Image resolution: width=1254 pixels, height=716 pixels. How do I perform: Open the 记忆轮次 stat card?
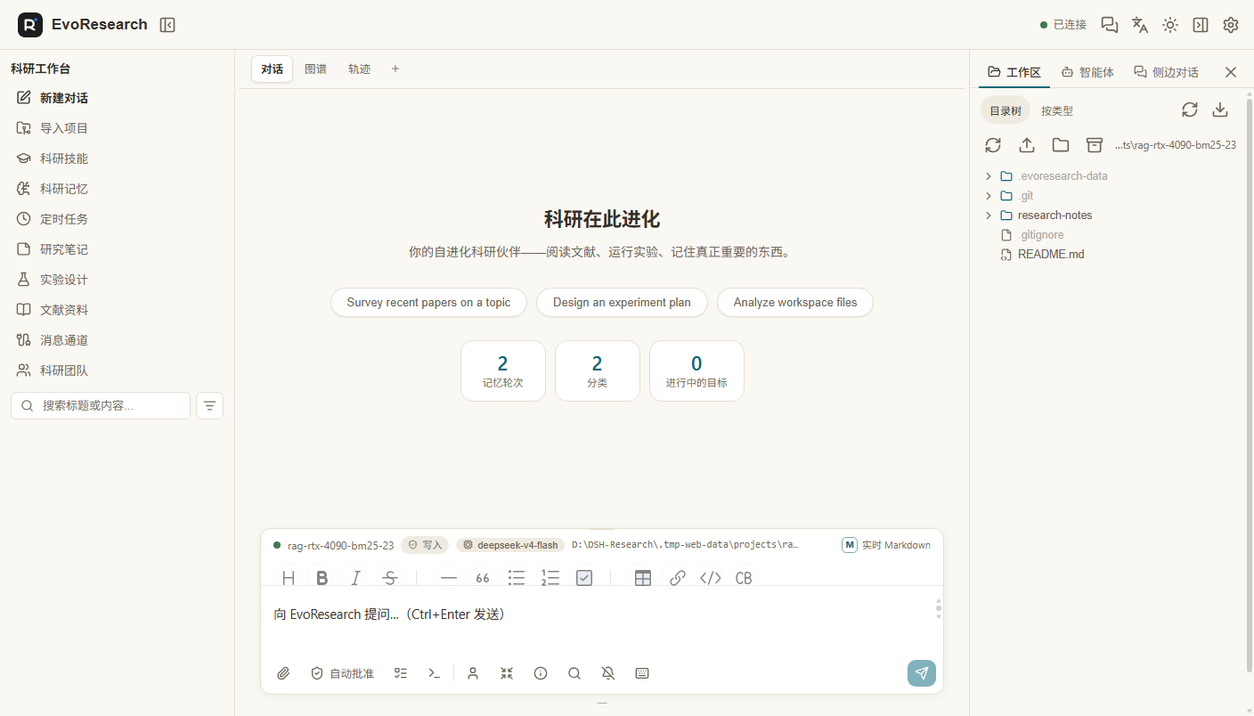(502, 370)
